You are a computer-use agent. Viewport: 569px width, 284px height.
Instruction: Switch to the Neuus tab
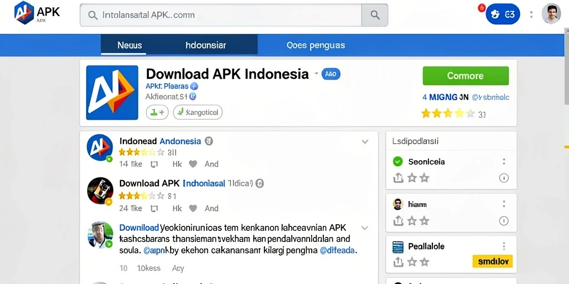(x=129, y=45)
